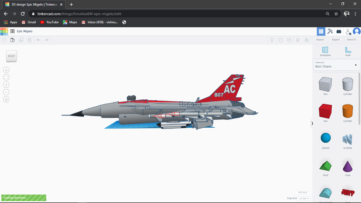
Task: Open the Snap Grid size dropdown
Action: pos(304,198)
